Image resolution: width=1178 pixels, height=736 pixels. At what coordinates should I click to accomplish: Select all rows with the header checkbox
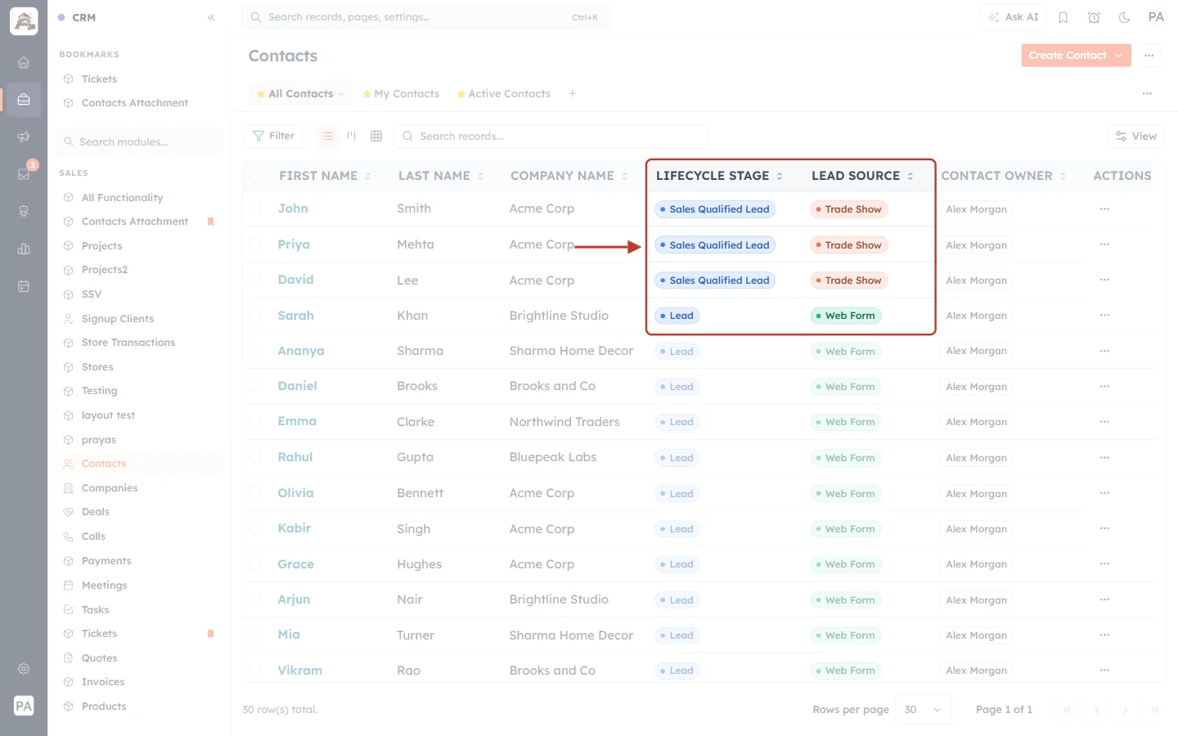tap(255, 176)
